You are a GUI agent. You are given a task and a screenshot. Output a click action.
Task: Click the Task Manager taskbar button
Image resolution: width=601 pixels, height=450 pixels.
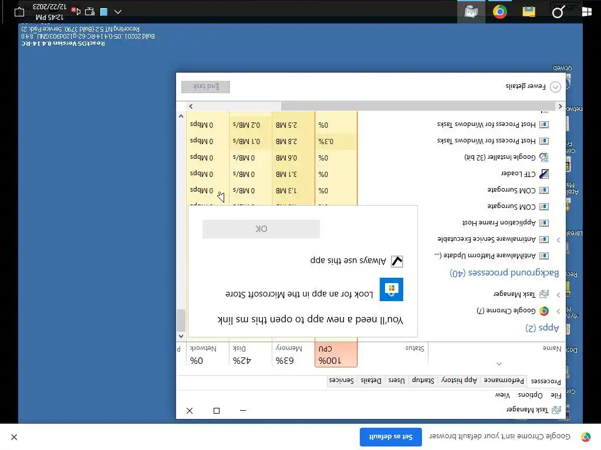click(471, 12)
